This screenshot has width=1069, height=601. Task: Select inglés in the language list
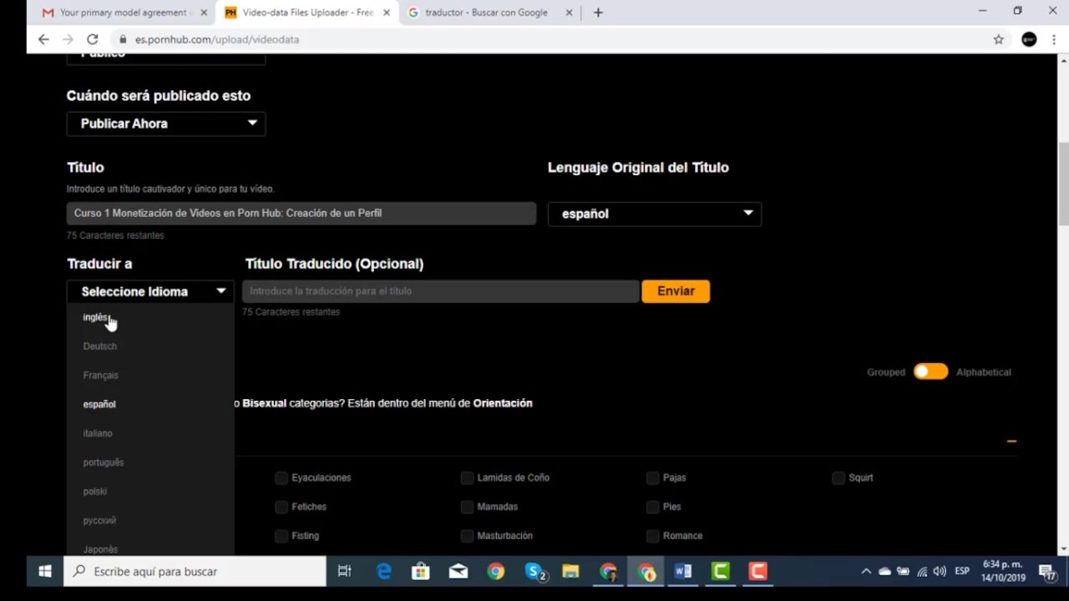click(96, 317)
